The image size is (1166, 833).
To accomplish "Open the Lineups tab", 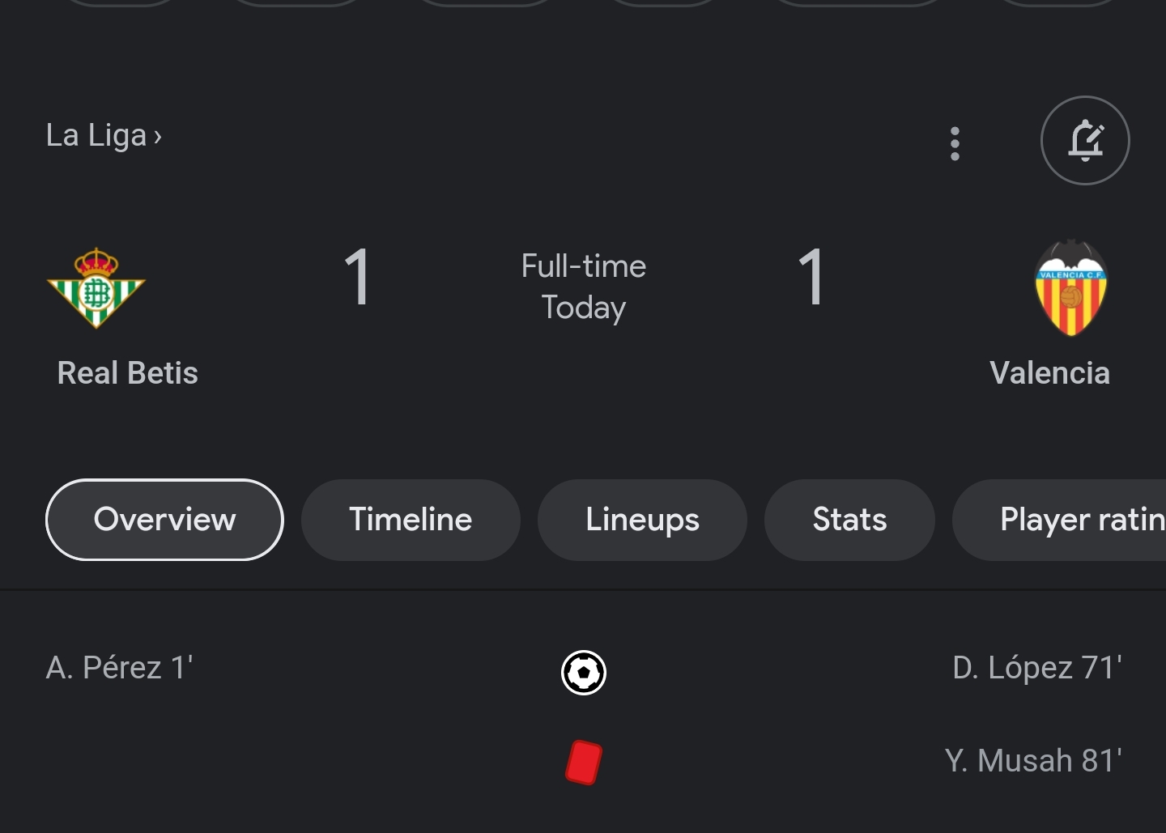I will (642, 520).
